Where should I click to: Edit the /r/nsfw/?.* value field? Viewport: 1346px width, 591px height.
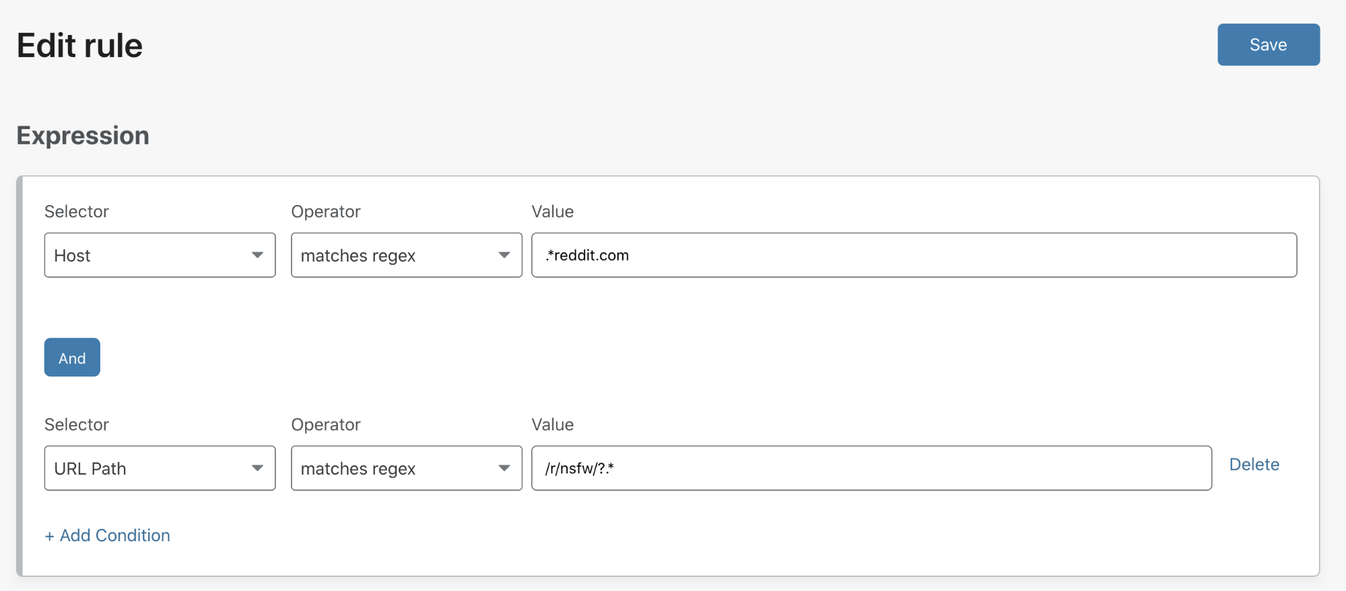tap(871, 468)
